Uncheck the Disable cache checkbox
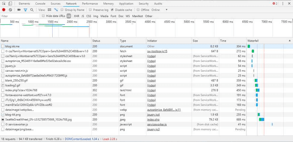The width and height of the screenshot is (293, 142). point(112,10)
